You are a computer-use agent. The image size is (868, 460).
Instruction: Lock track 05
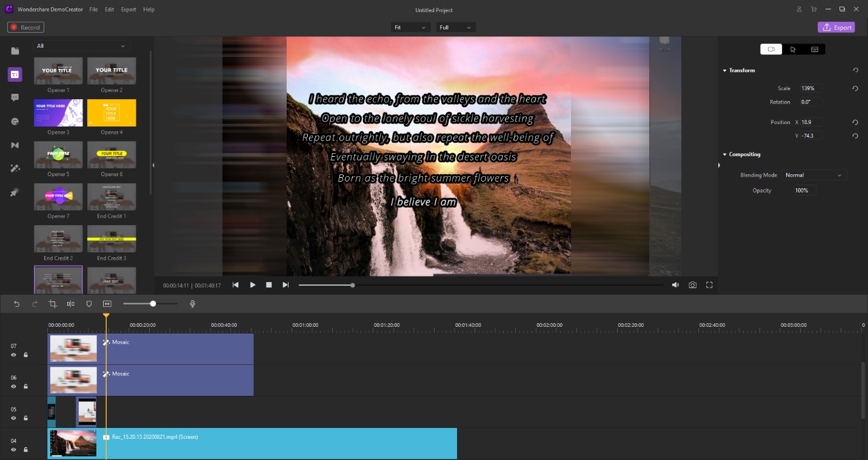[25, 418]
